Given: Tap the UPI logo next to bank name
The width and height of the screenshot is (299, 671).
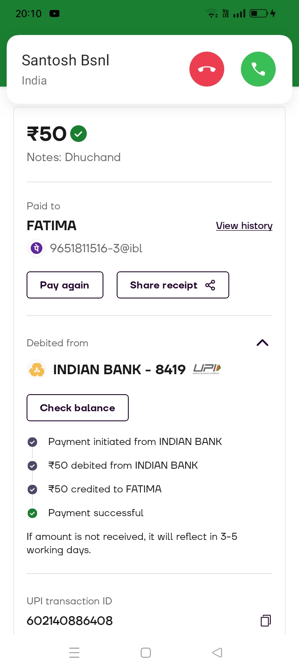Looking at the screenshot, I should coord(207,369).
